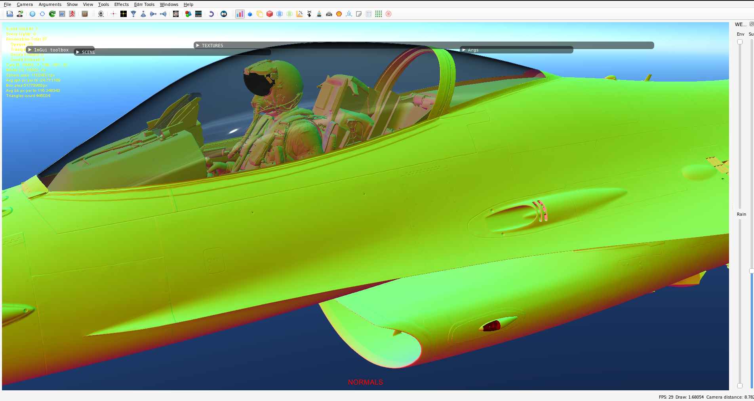Viewport: 754px width, 401px height.
Task: Click the 'FPS: 29' status bar entry
Action: coord(666,397)
